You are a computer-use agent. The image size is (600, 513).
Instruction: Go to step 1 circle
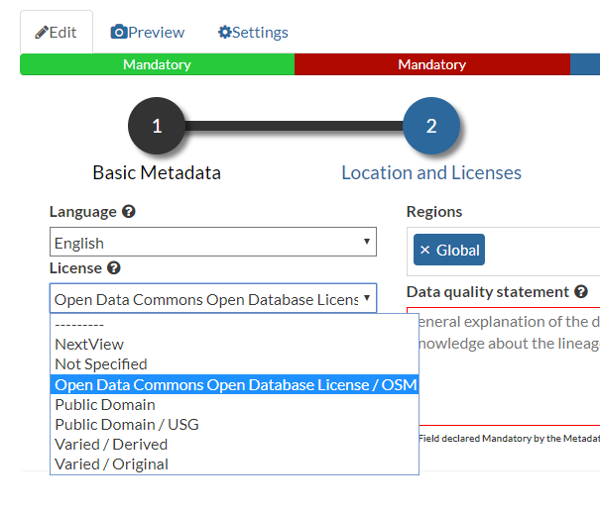[157, 126]
